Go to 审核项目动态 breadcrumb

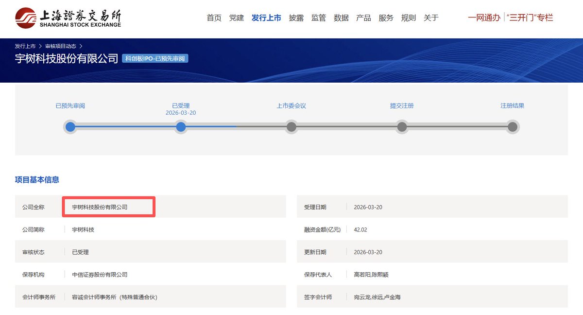tap(60, 46)
